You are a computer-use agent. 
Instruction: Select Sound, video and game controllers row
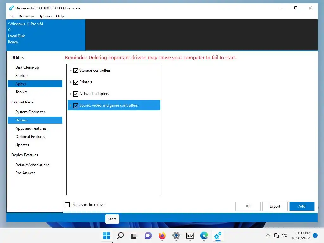coord(114,105)
